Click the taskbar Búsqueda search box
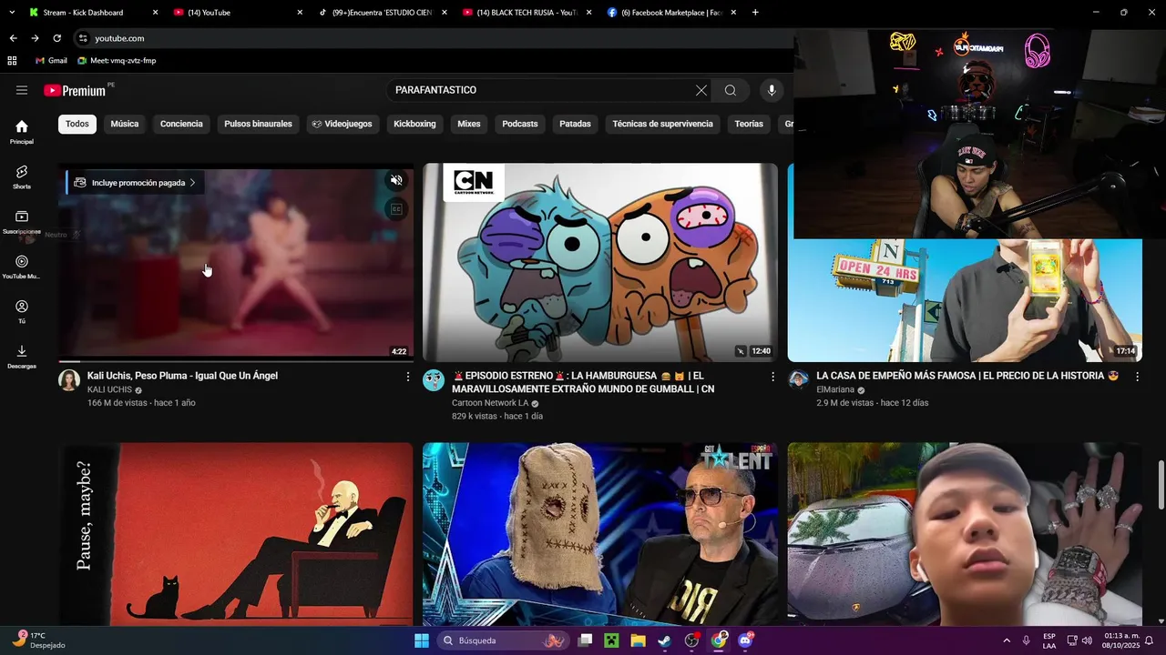Screen dimensions: 1166x655 503,640
